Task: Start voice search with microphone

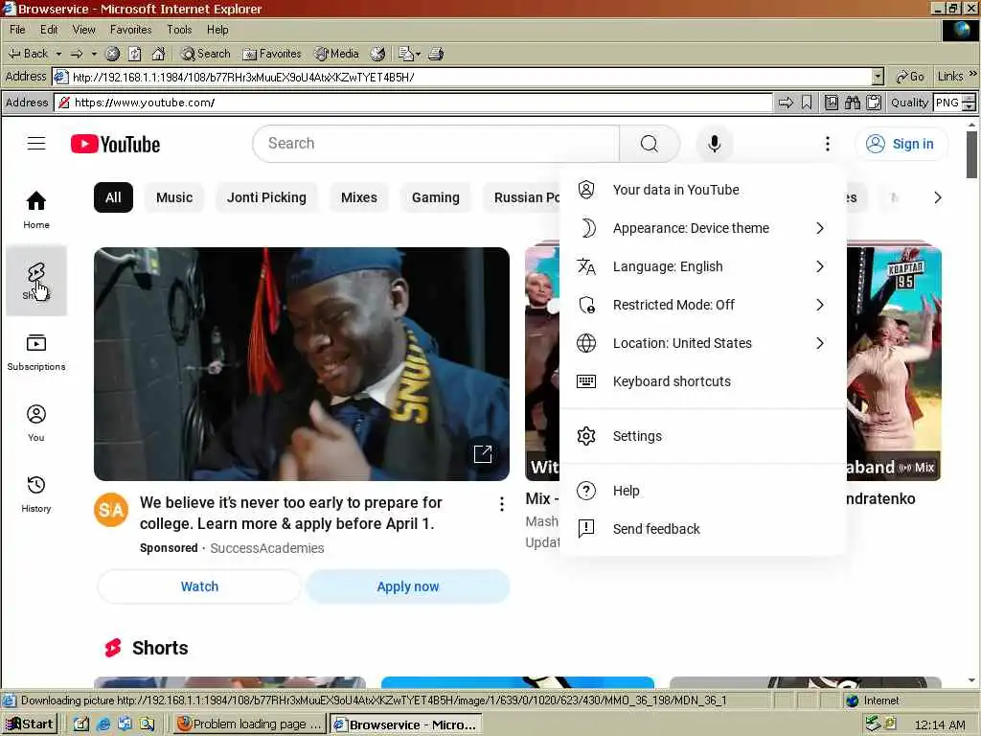Action: point(714,144)
